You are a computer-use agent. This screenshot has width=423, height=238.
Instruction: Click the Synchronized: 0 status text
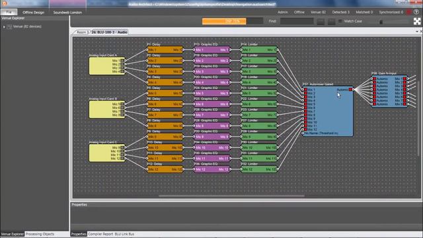tap(391, 12)
